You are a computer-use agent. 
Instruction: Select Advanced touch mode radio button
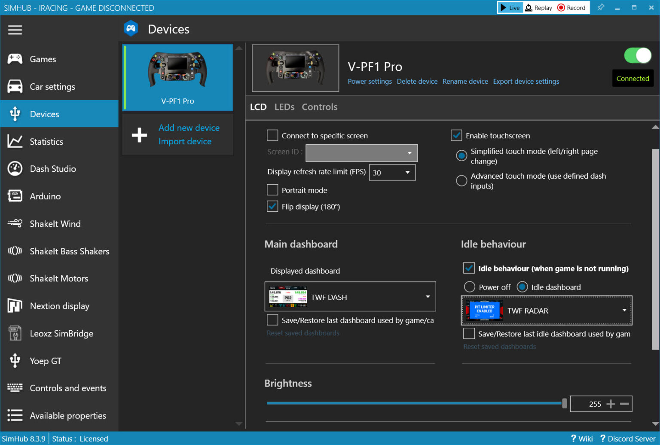[461, 181]
